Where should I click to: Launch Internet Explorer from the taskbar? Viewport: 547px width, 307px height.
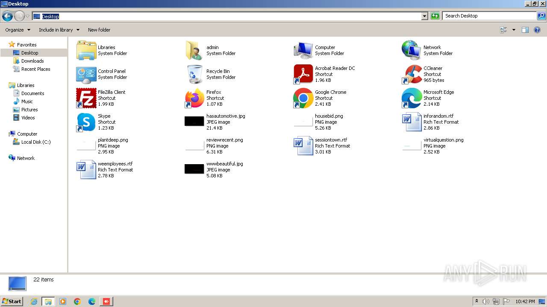point(34,301)
